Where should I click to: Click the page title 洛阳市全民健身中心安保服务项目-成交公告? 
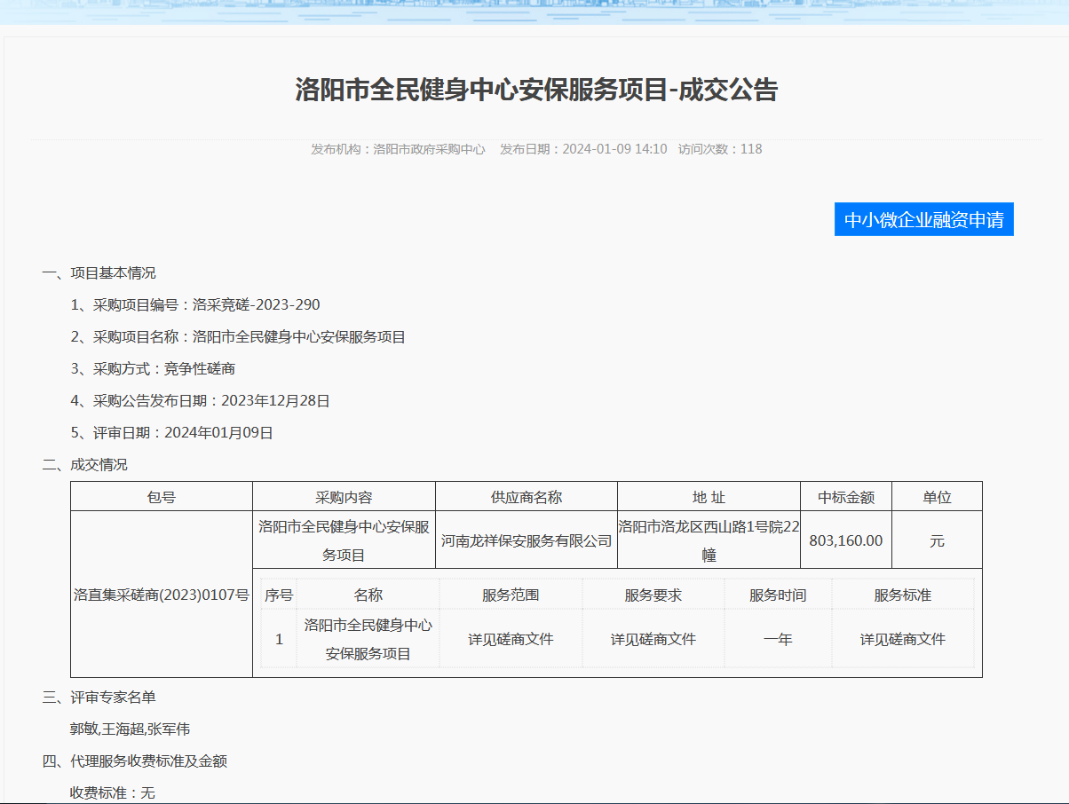pos(535,91)
